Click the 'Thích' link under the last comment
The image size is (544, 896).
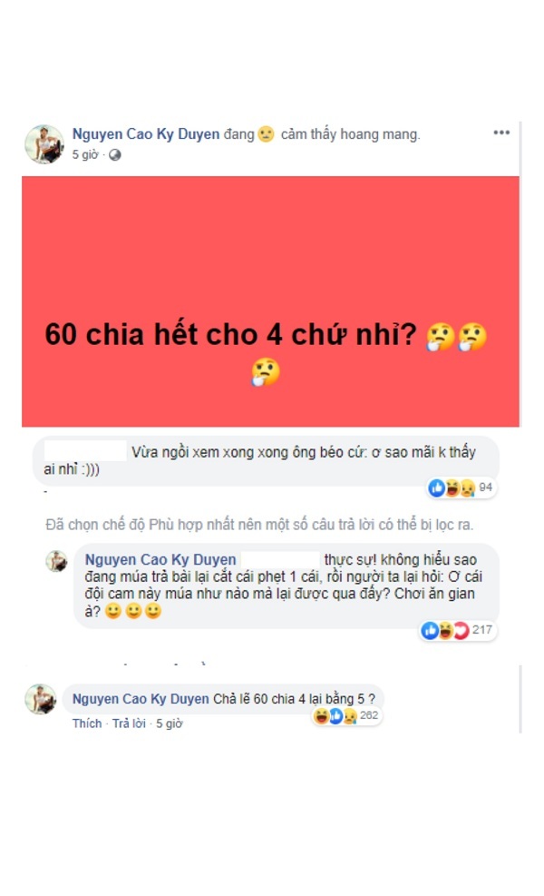87,724
